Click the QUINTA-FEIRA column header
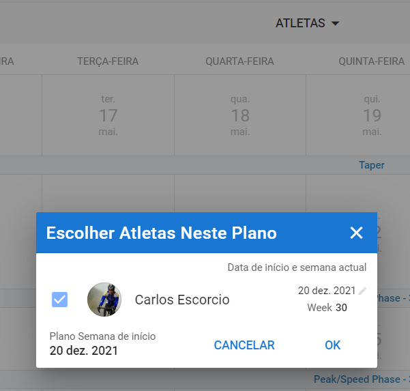410x391 pixels. click(372, 61)
